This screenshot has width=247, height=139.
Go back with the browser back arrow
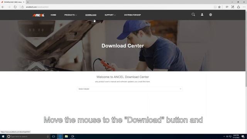click(x=3, y=7)
